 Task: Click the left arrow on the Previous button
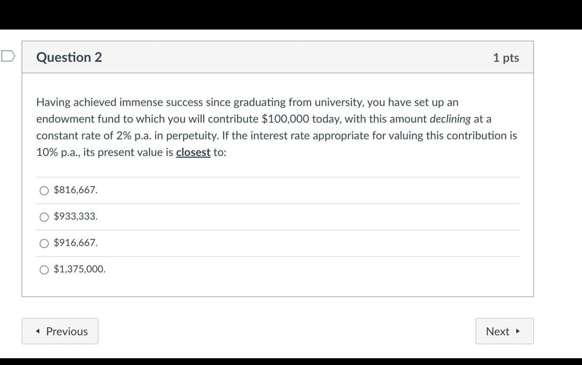point(37,331)
